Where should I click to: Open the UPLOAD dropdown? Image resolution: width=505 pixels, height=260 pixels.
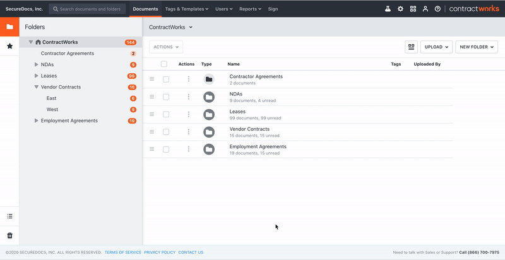[436, 47]
